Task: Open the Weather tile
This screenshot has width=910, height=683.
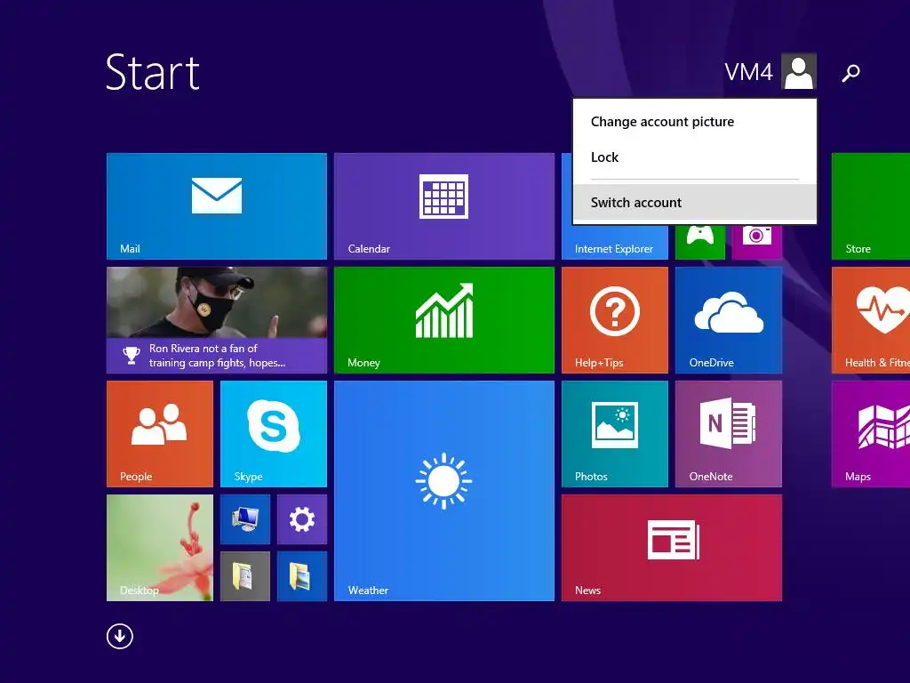Action: point(444,491)
